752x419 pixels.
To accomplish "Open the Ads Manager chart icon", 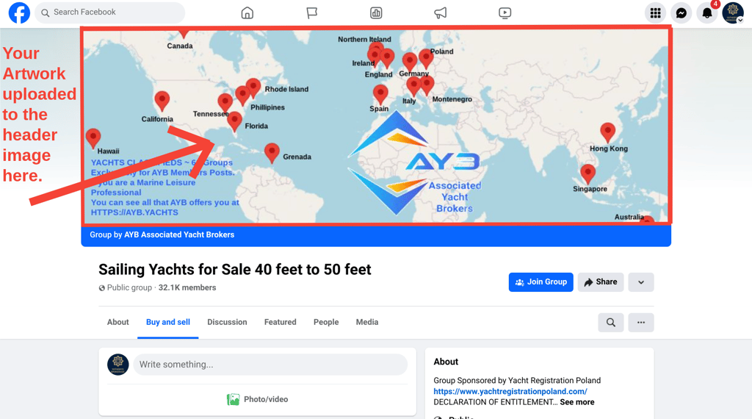I will tap(376, 13).
